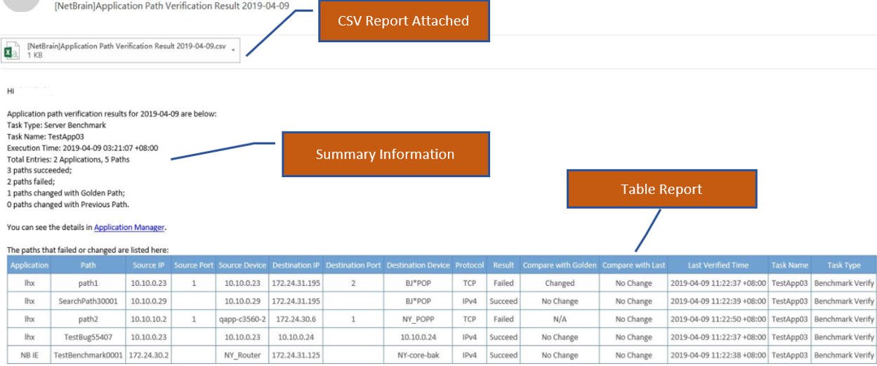Image resolution: width=877 pixels, height=366 pixels.
Task: Click the Application column header
Action: 29,266
